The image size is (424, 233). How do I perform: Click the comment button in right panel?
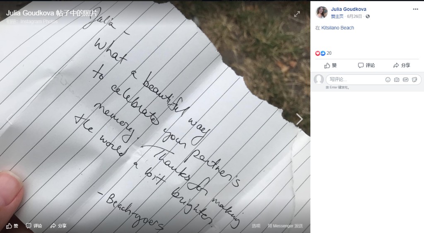(366, 66)
